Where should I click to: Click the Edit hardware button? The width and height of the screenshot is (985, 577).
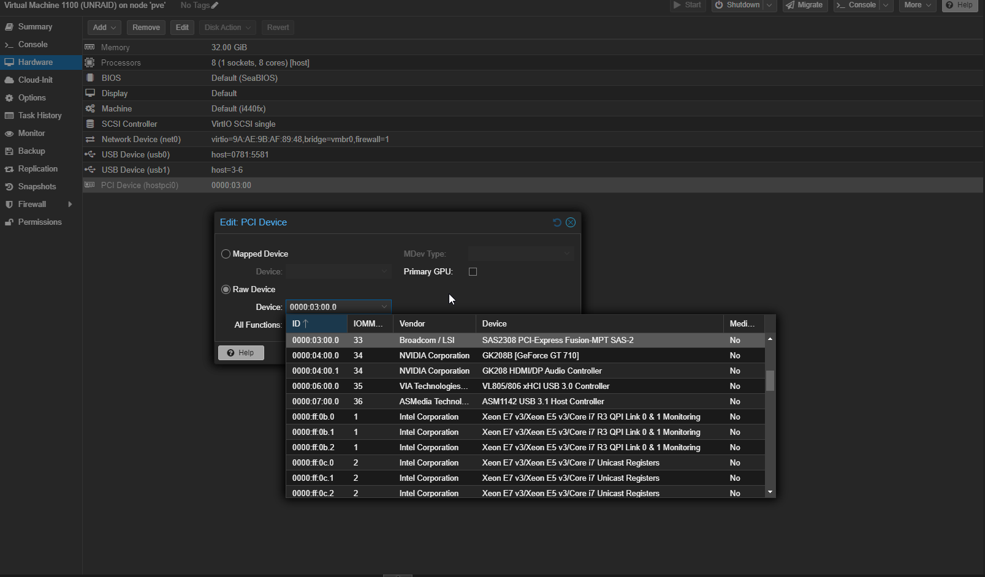point(182,28)
